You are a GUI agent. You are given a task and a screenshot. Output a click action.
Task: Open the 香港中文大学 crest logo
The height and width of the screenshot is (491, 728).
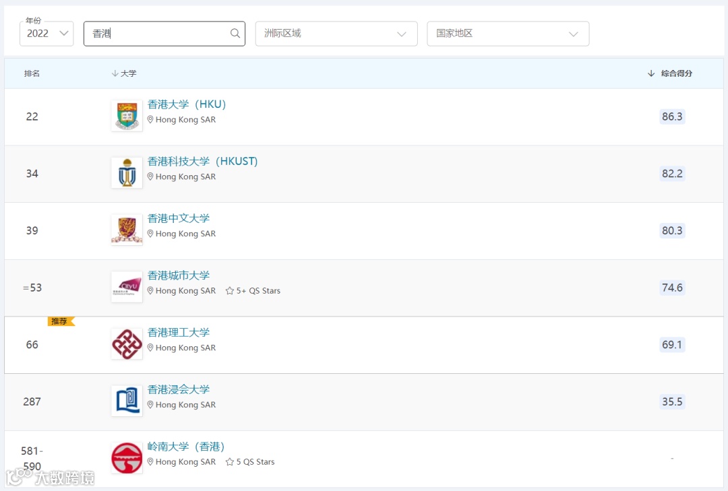(x=127, y=230)
